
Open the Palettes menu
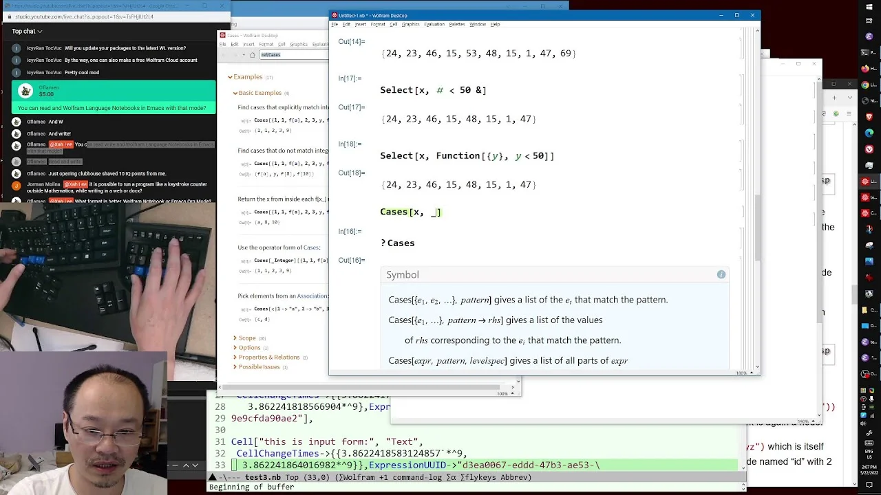[x=456, y=24]
